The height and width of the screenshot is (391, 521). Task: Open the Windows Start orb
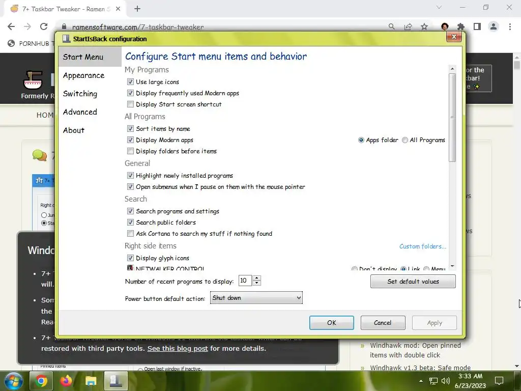[x=13, y=381]
